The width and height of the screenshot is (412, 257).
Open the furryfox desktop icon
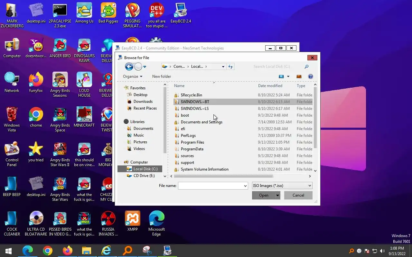coord(36,83)
